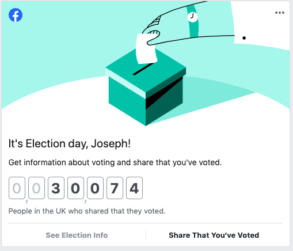Click the counter digit 3

coord(56,188)
